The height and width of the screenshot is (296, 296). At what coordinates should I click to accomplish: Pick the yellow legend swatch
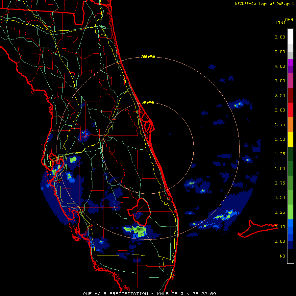pyautogui.click(x=290, y=139)
